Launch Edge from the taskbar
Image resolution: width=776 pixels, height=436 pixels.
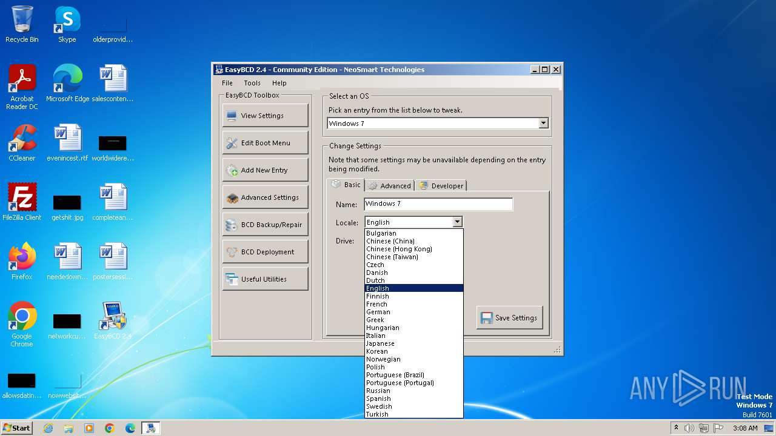point(130,428)
